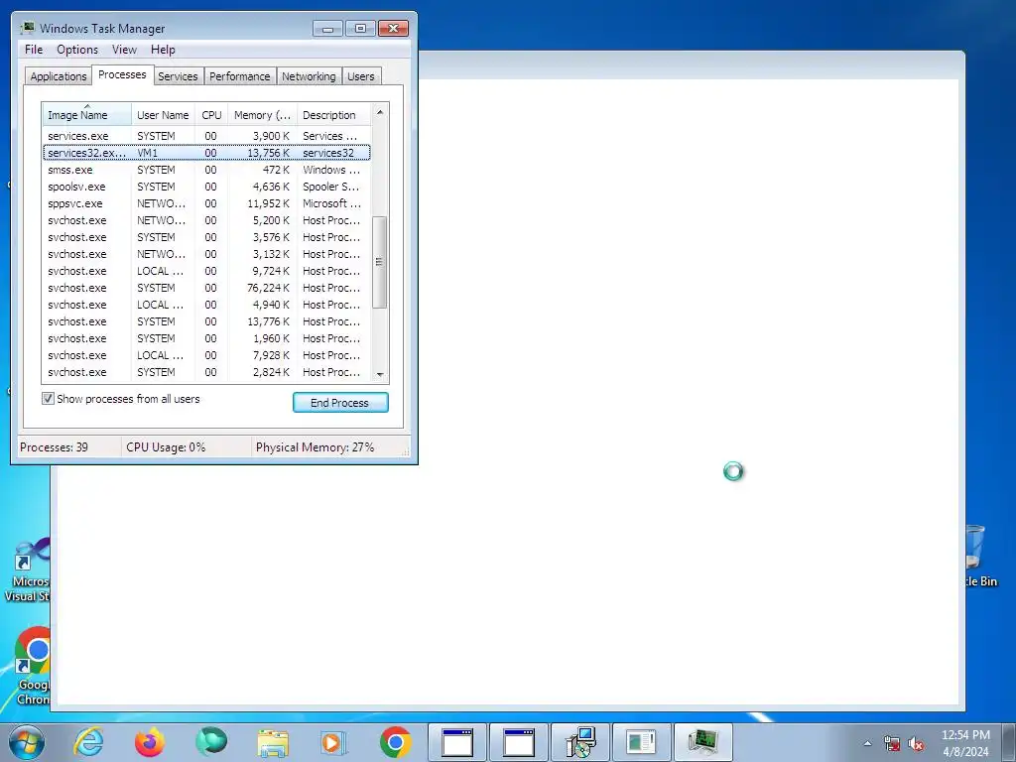The image size is (1016, 762).
Task: Open Windows Explorer folder taskbar icon
Action: coord(273,742)
